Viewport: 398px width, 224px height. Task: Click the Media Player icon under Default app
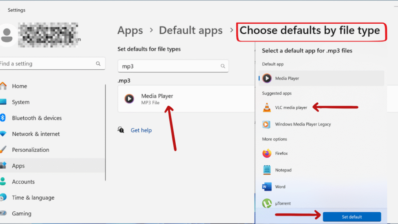(x=267, y=78)
